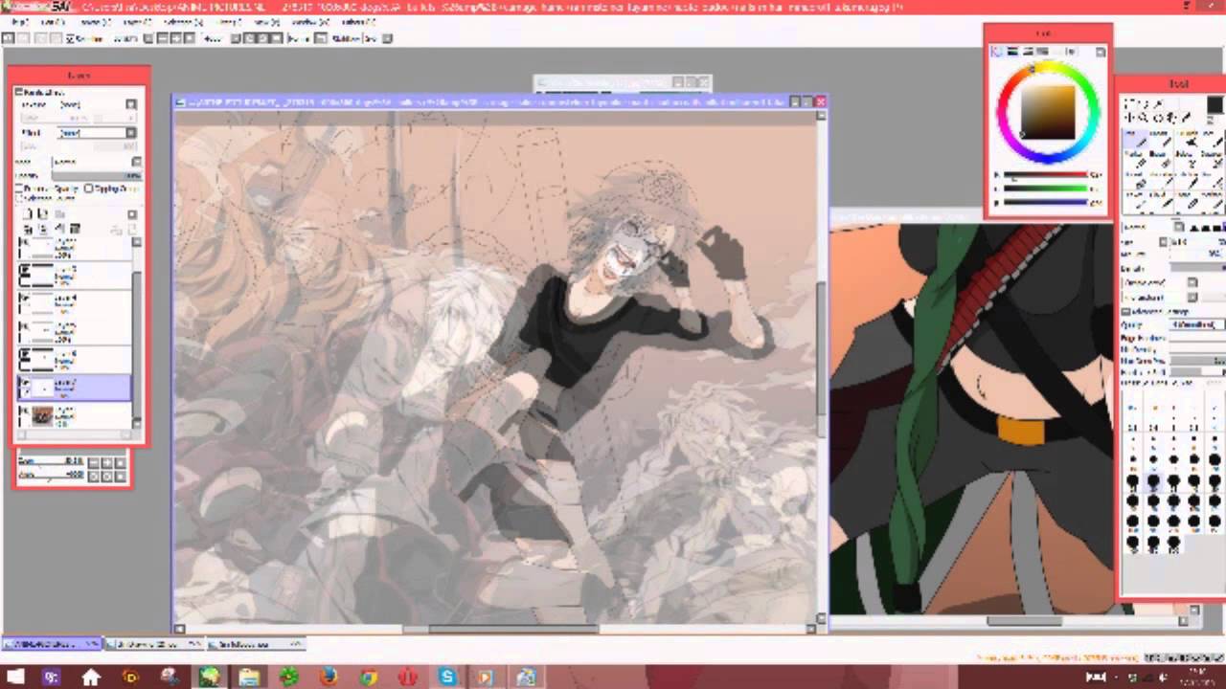Select the Zoom tool
The height and width of the screenshot is (689, 1226).
tap(1144, 117)
